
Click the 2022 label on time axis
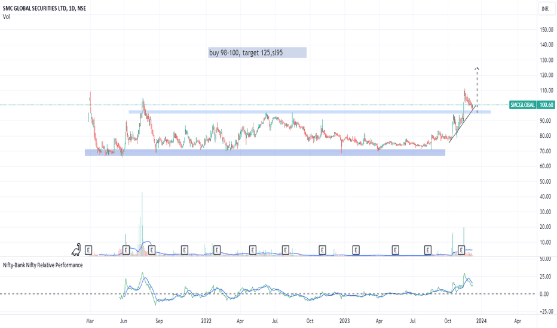pyautogui.click(x=206, y=321)
